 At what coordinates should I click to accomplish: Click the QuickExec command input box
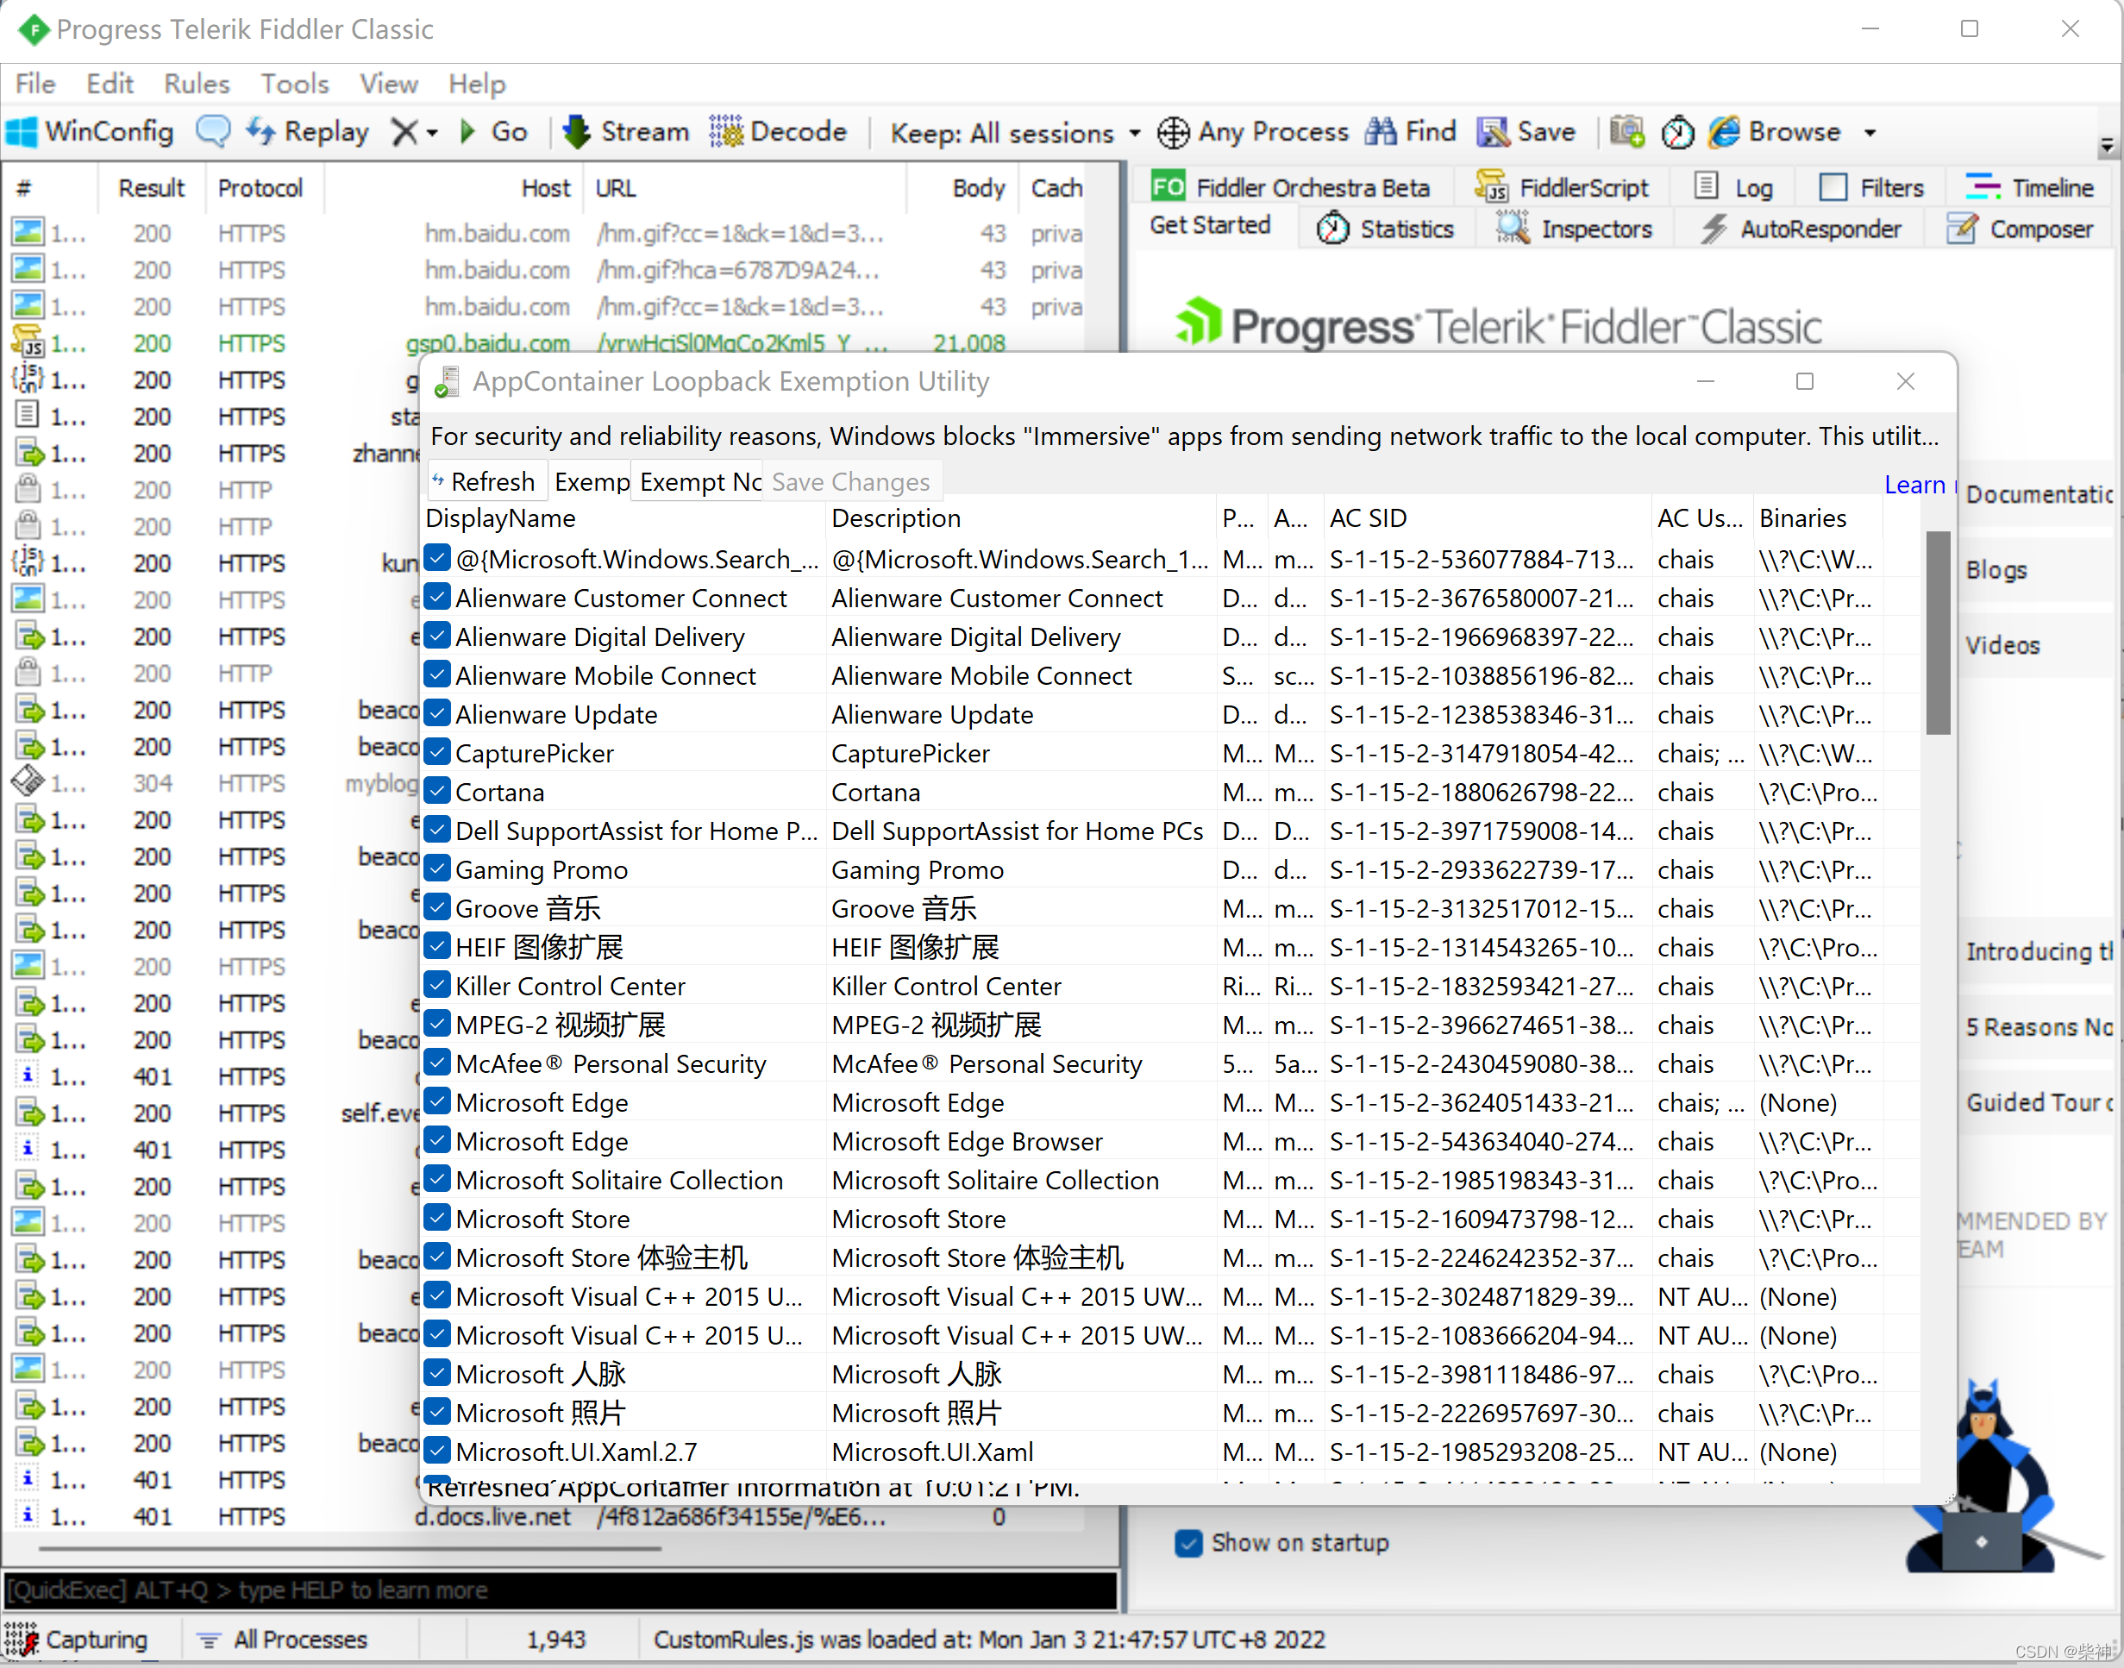[559, 1590]
